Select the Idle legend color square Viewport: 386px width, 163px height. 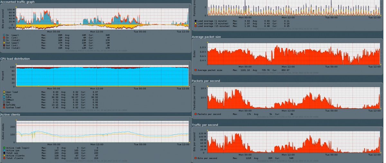pos(4,97)
